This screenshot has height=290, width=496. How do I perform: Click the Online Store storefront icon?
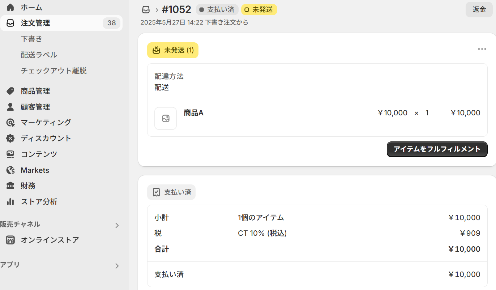pos(10,240)
